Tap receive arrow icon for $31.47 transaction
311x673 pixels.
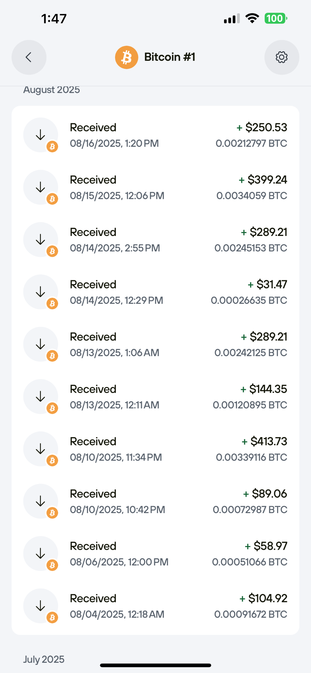[41, 292]
